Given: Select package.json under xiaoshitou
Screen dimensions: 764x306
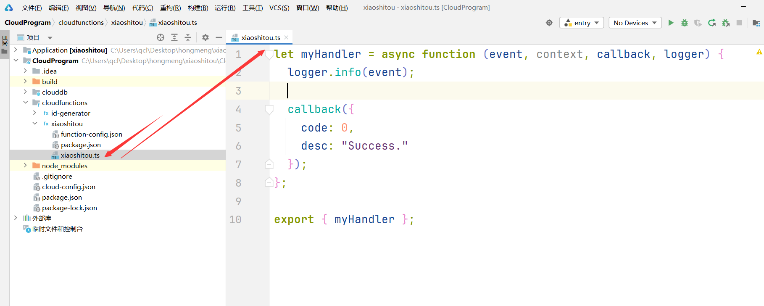Looking at the screenshot, I should [81, 145].
